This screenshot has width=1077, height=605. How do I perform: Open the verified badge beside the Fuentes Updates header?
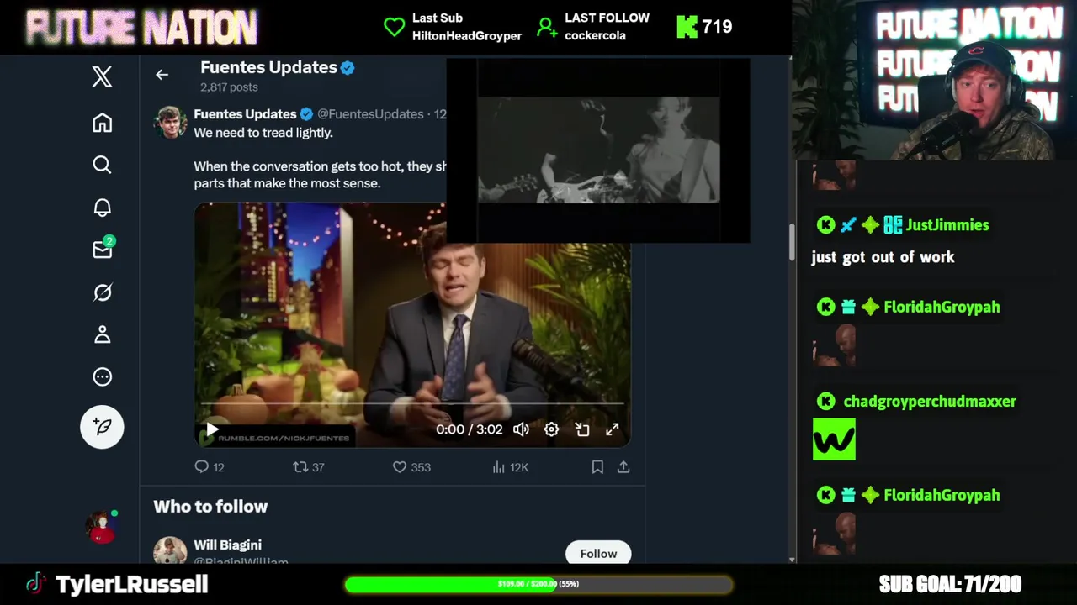click(348, 68)
